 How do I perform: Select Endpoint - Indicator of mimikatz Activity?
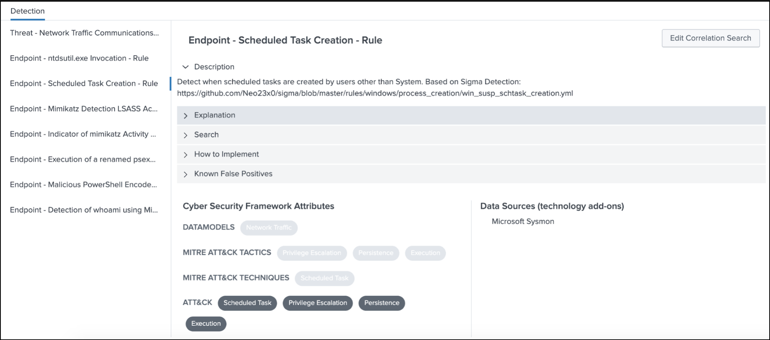pos(83,134)
